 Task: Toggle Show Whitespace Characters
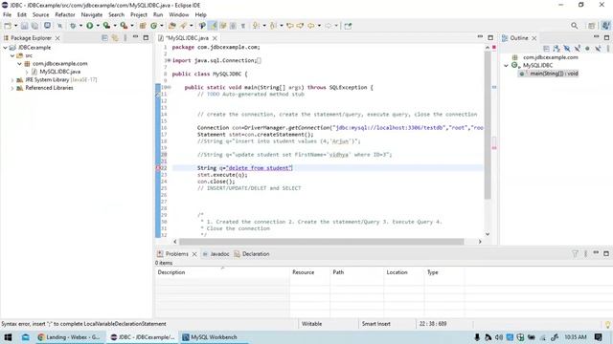pos(242,26)
